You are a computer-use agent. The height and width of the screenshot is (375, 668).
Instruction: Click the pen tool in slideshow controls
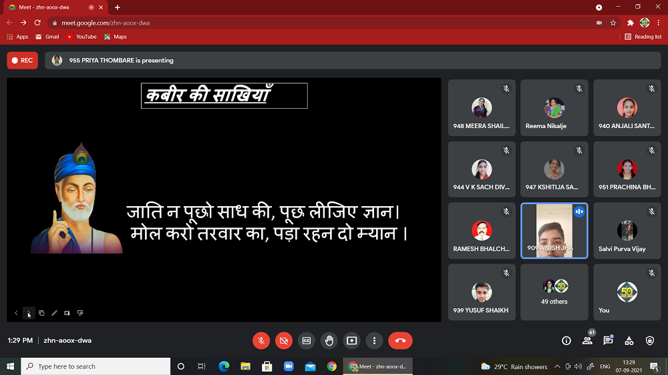[x=54, y=313]
